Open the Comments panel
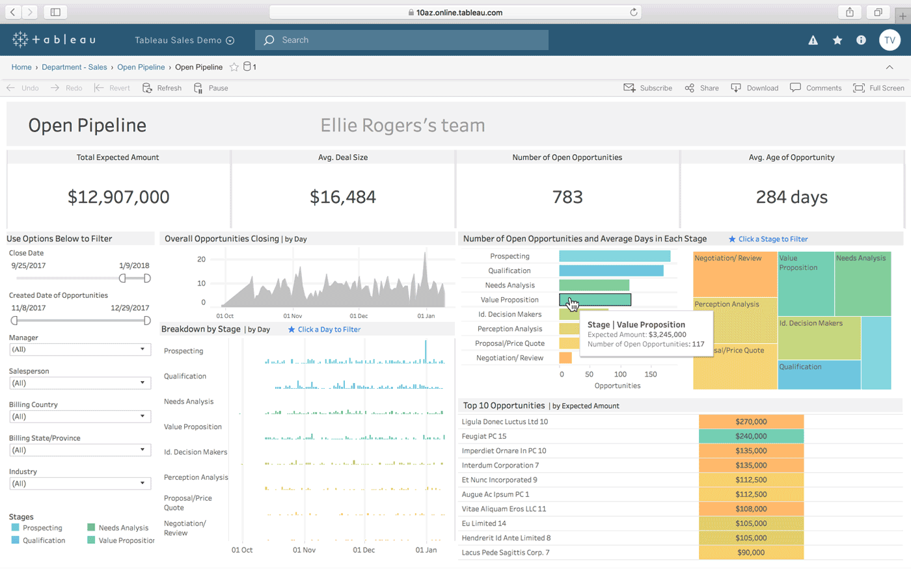This screenshot has width=911, height=569. [x=816, y=88]
